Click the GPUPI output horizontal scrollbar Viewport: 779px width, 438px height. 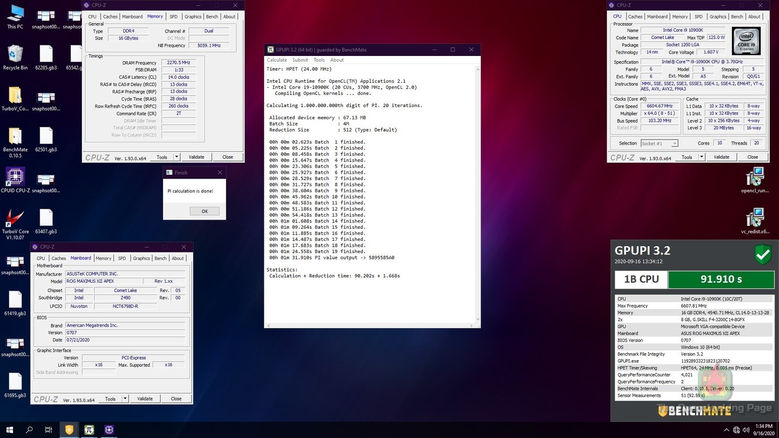click(x=370, y=326)
